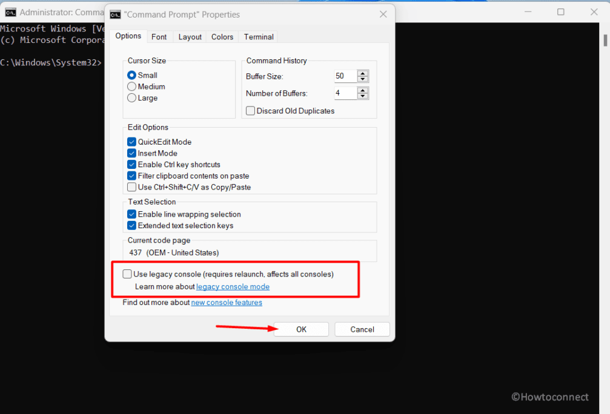Click the Cancel button
Screen dimensions: 610x414
coord(362,329)
